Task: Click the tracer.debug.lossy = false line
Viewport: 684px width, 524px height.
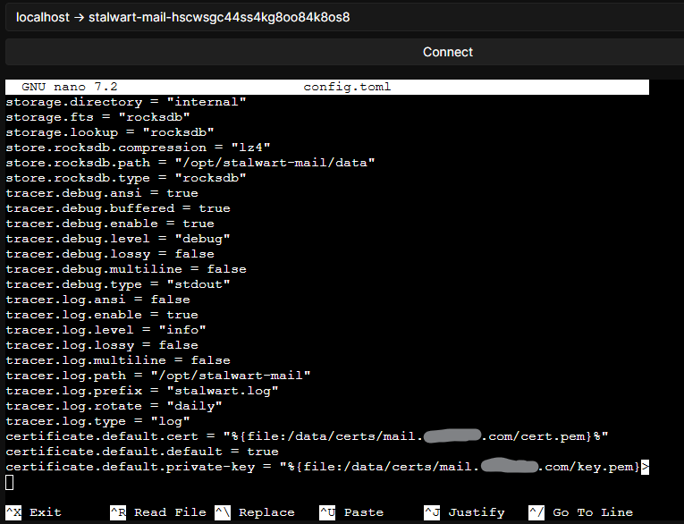Action: [109, 254]
